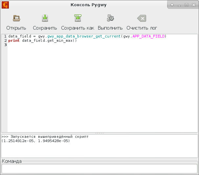
Task: Minimize the Консоль Pygwy window
Action: coord(179,5)
